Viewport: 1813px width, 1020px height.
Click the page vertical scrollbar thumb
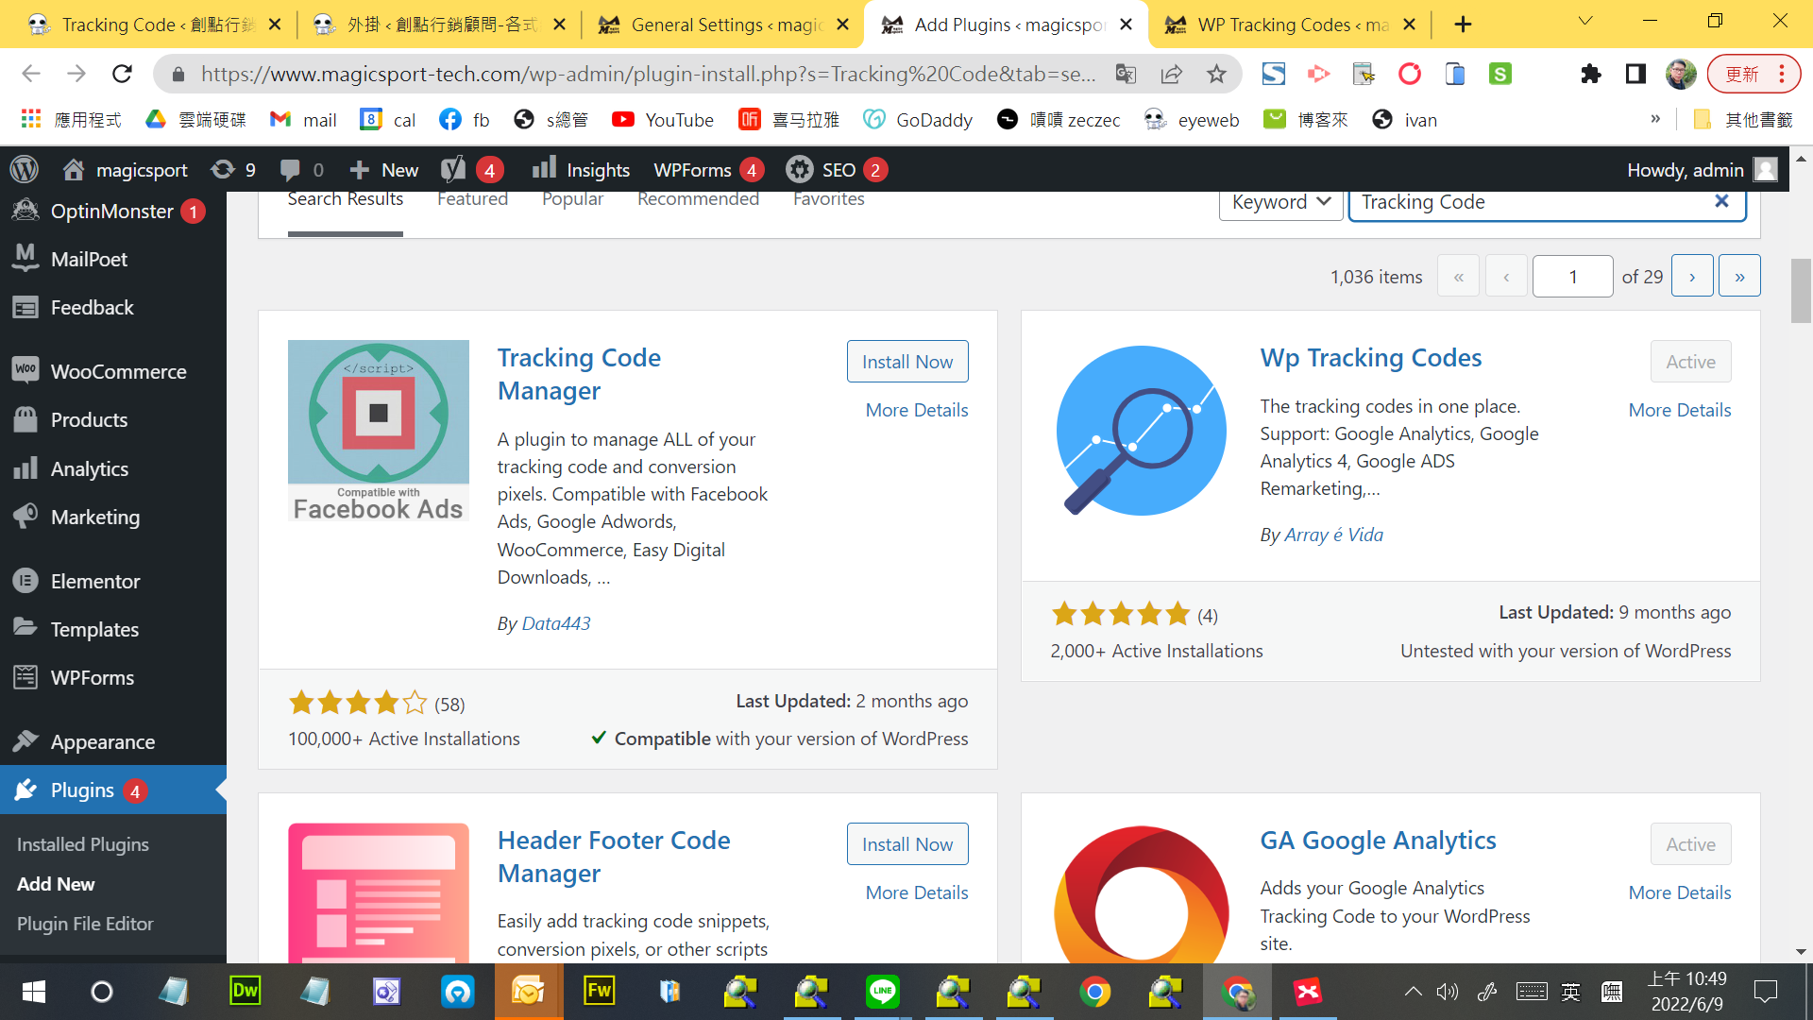1801,291
